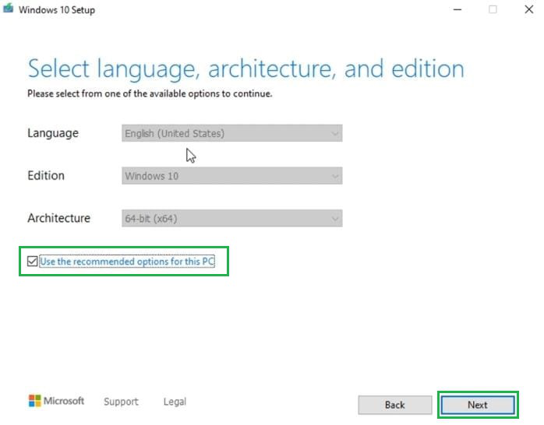The width and height of the screenshot is (544, 425).
Task: Click the 'Windows 10 Setup' window title
Action: click(57, 9)
